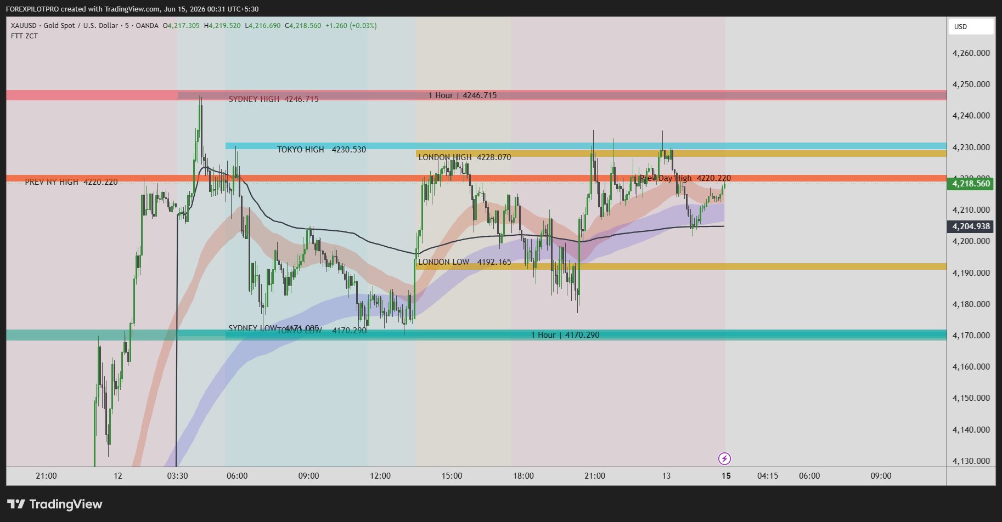The image size is (1002, 522).
Task: Click the 4,250.000 price axis label
Action: click(x=971, y=84)
